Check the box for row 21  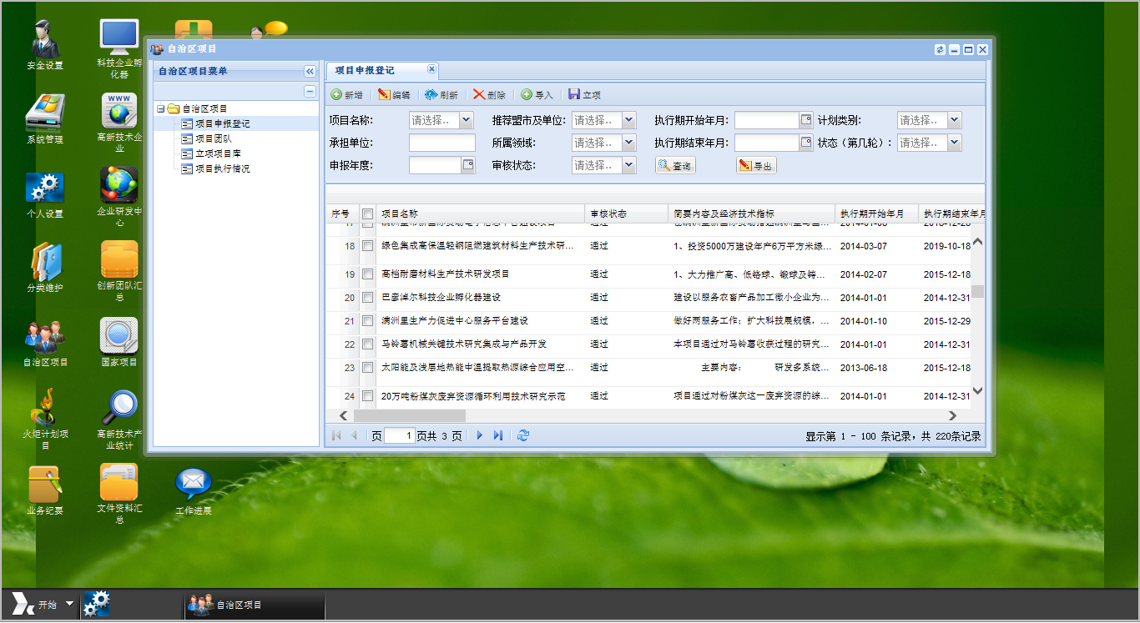click(367, 321)
